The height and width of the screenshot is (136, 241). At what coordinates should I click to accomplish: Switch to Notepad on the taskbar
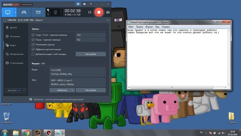pyautogui.click(x=59, y=133)
